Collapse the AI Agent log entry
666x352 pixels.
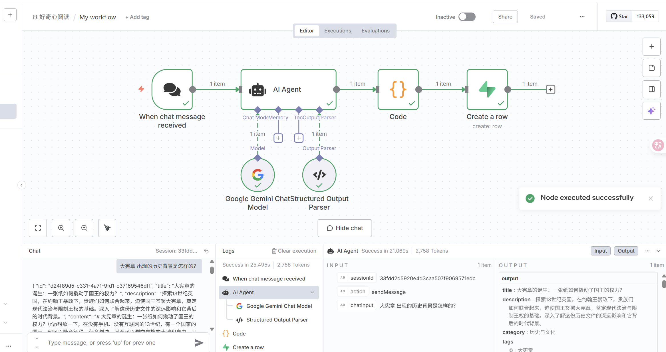[313, 292]
